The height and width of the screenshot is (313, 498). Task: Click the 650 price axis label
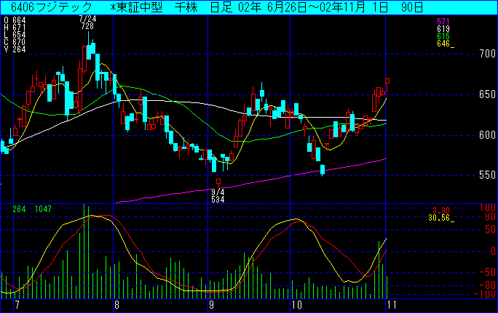(x=488, y=94)
